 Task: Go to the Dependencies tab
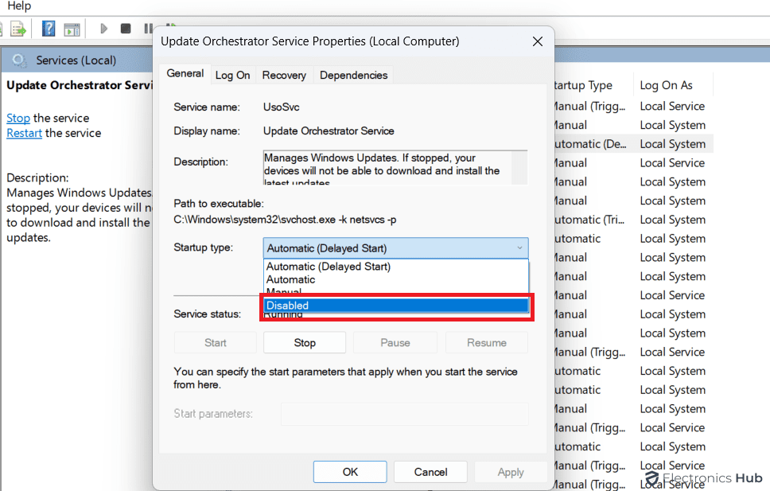(x=353, y=75)
